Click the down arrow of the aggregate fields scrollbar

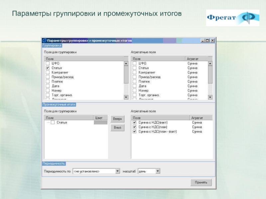coord(210,97)
